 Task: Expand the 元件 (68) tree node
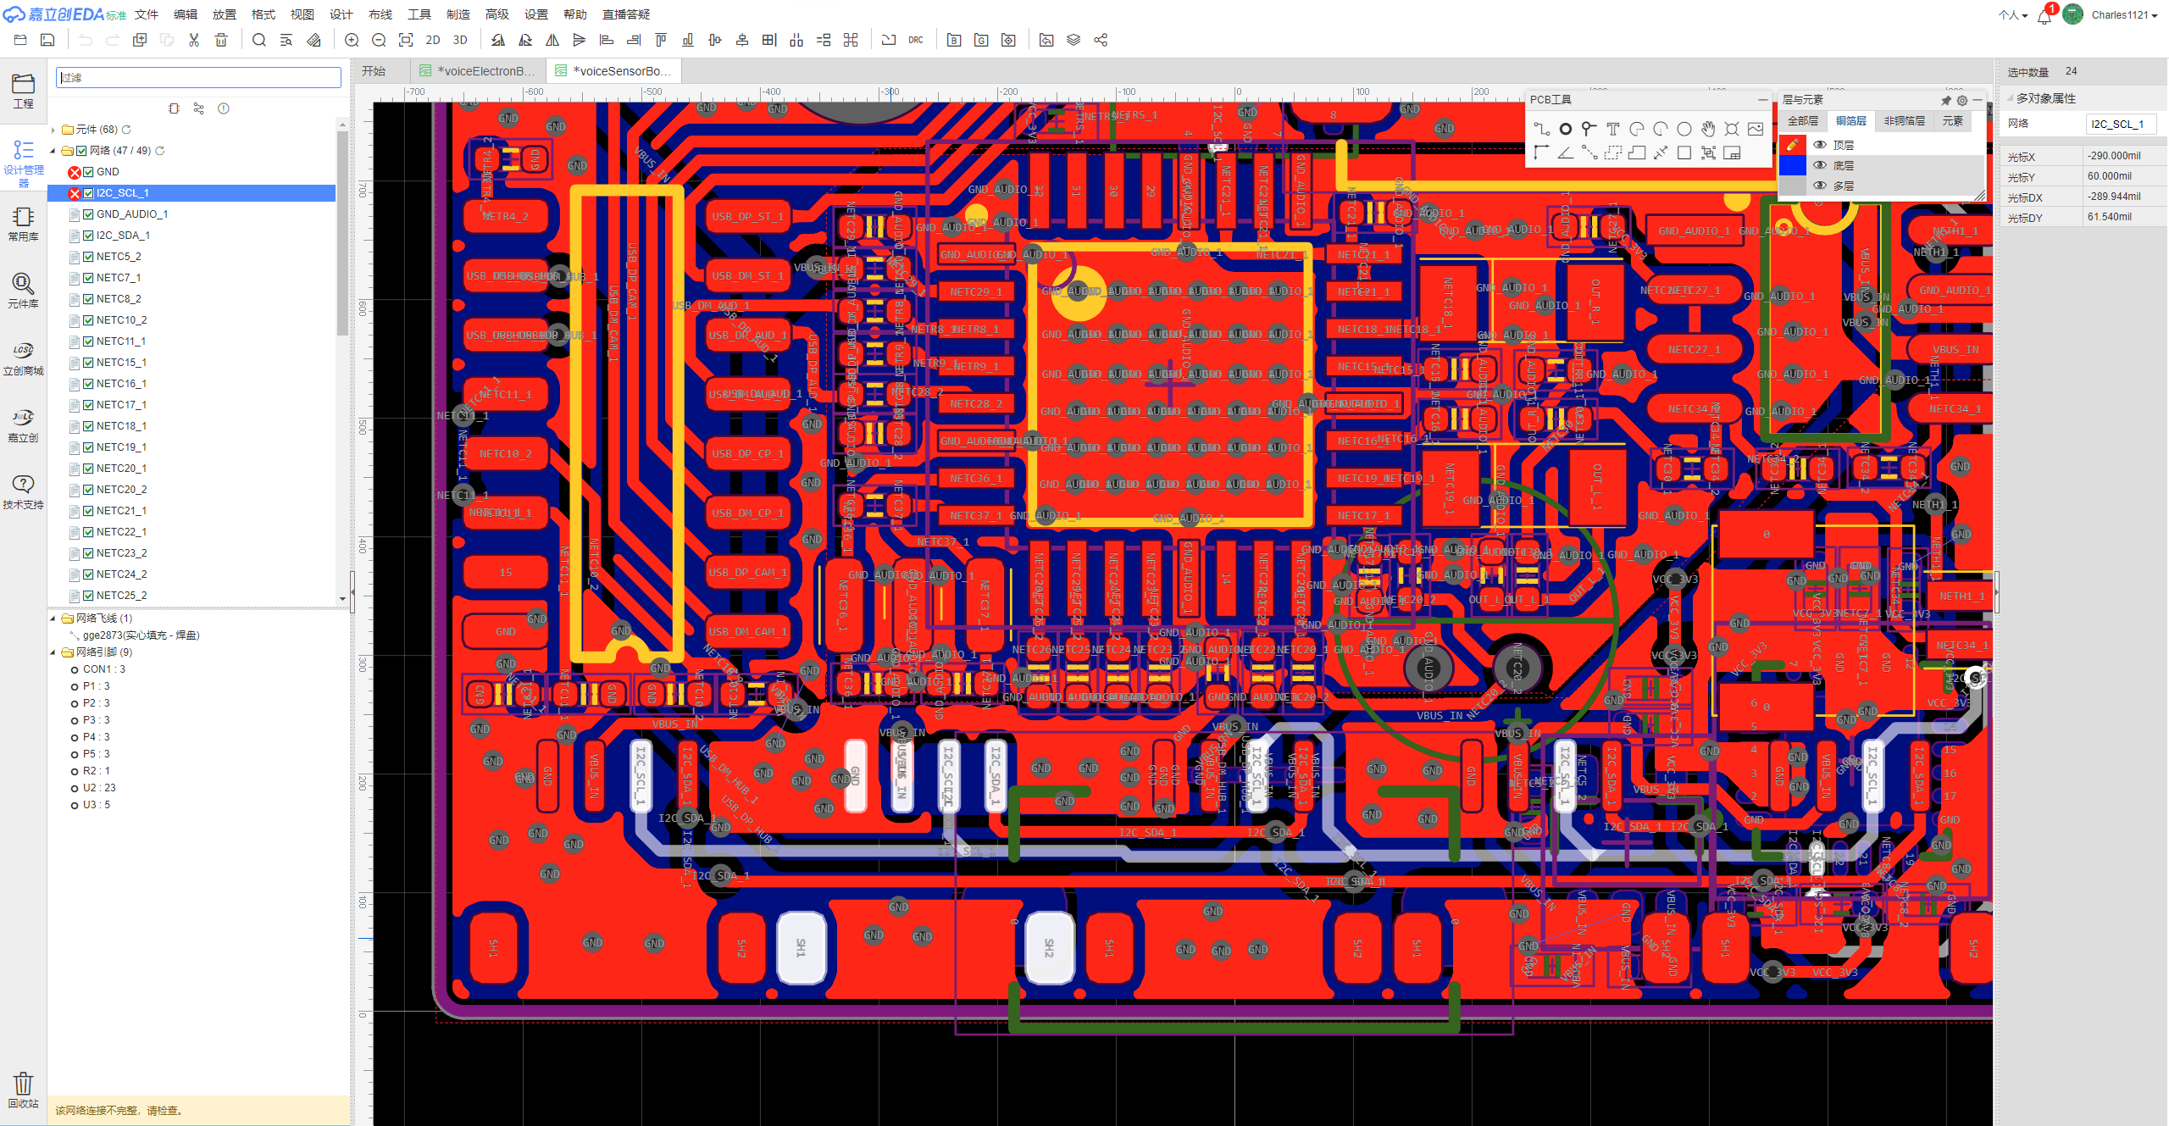53,130
